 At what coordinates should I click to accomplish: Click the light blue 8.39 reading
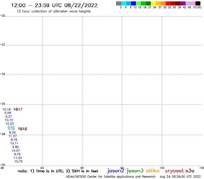click(x=12, y=129)
